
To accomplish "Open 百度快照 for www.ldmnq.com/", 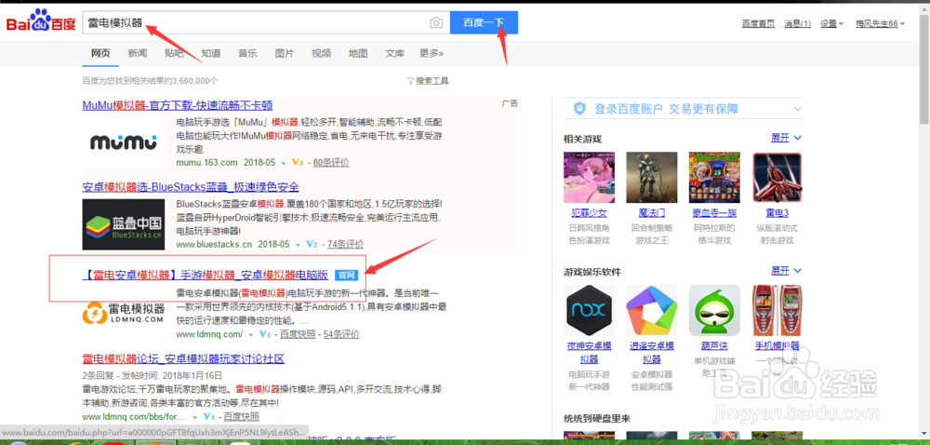I will point(298,334).
